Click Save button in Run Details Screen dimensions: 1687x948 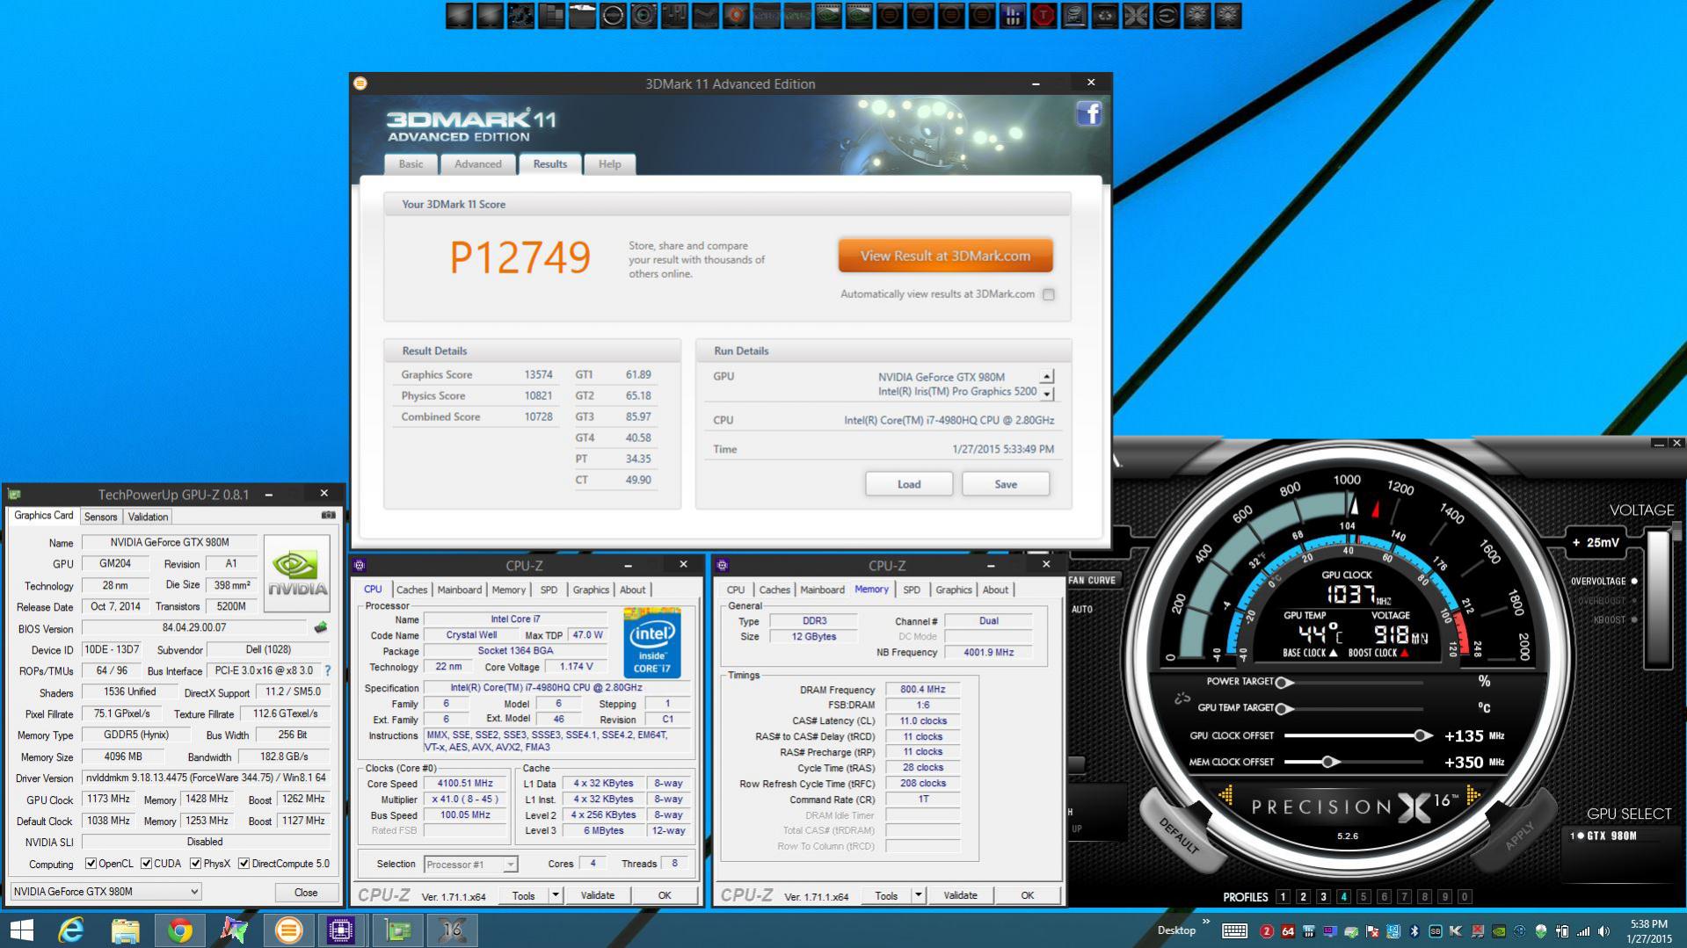1006,484
